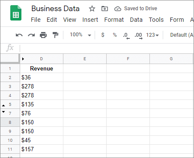194x158 pixels.
Task: Select the cell with $76
Action: tap(42, 113)
